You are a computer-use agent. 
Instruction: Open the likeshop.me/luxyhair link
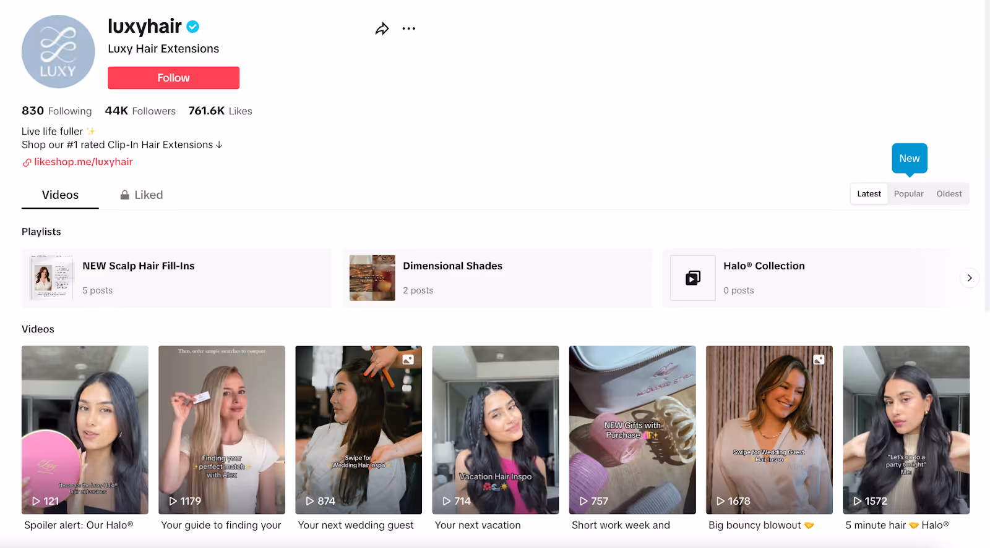(x=84, y=162)
